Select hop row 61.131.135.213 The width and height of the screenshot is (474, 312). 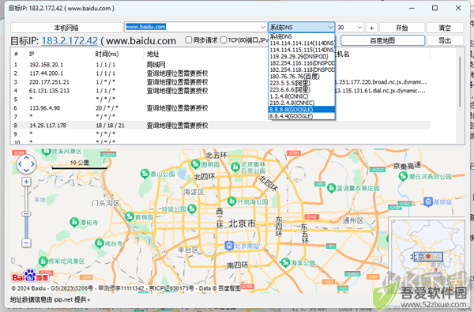point(220,91)
